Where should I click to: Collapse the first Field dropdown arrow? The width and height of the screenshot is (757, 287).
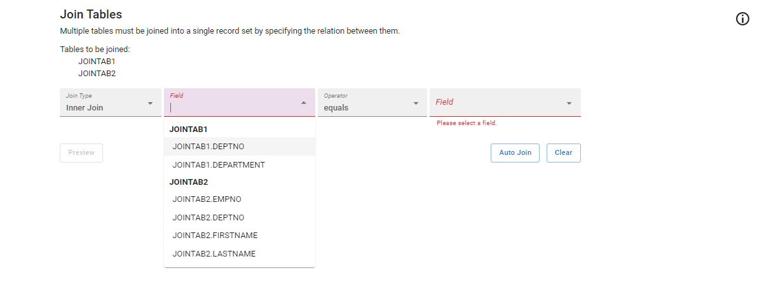[x=304, y=102]
